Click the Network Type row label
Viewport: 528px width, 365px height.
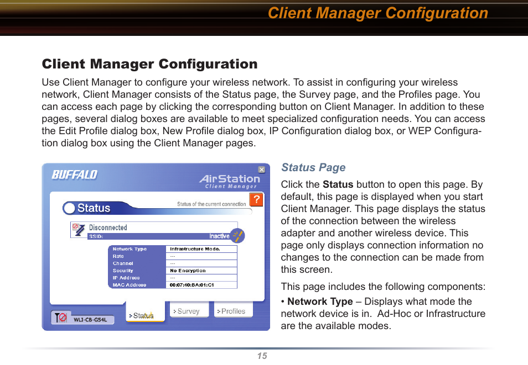pyautogui.click(x=130, y=249)
